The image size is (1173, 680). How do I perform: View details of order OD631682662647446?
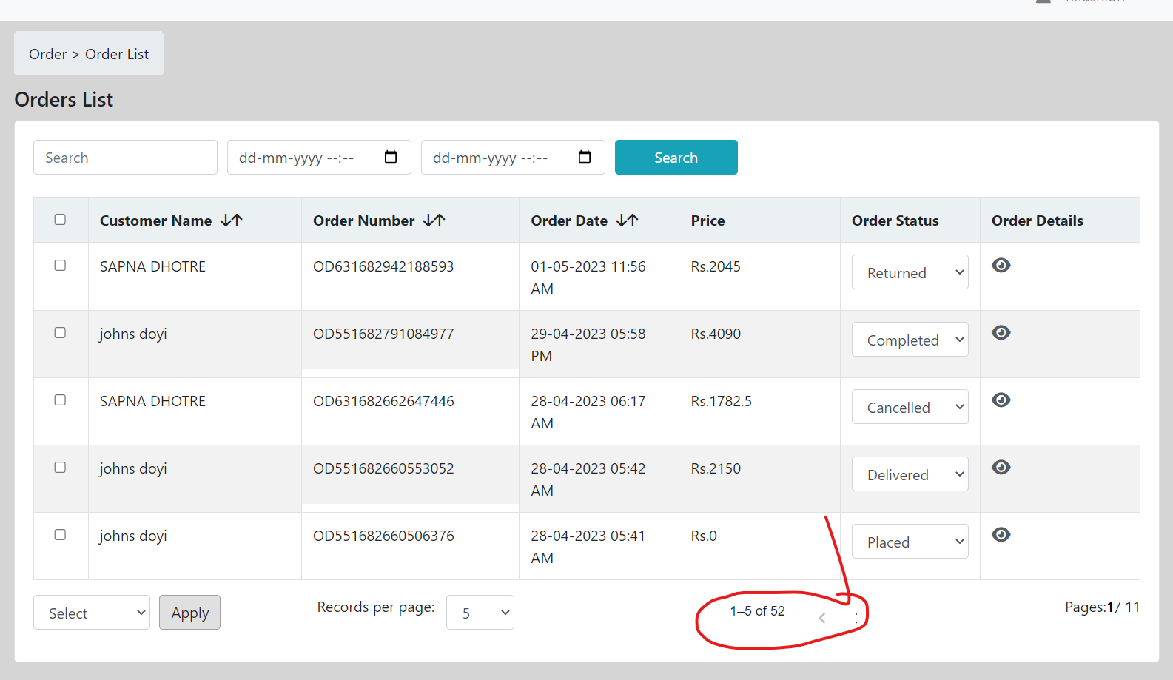pyautogui.click(x=1001, y=400)
